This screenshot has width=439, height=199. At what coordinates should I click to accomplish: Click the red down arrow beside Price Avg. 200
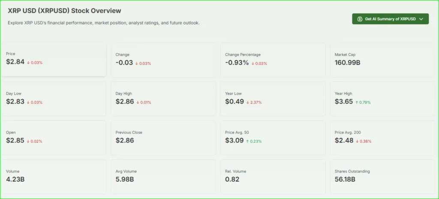pyautogui.click(x=357, y=141)
